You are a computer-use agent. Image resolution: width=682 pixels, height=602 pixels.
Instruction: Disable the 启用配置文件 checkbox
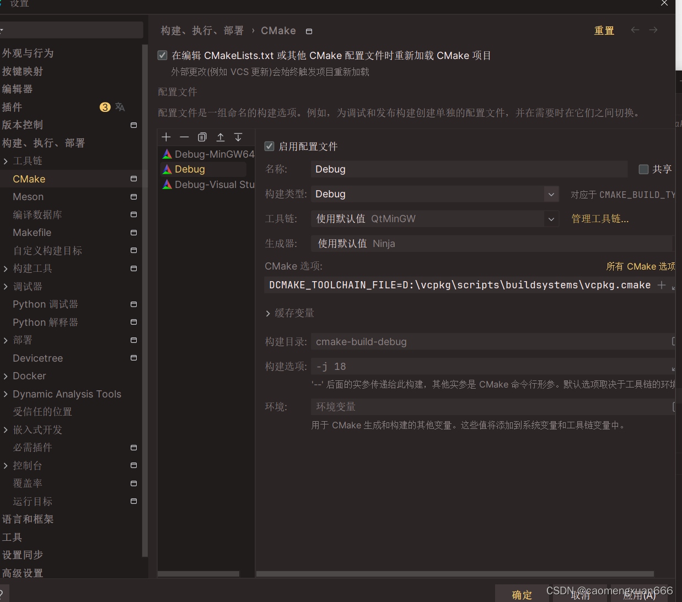pyautogui.click(x=269, y=146)
